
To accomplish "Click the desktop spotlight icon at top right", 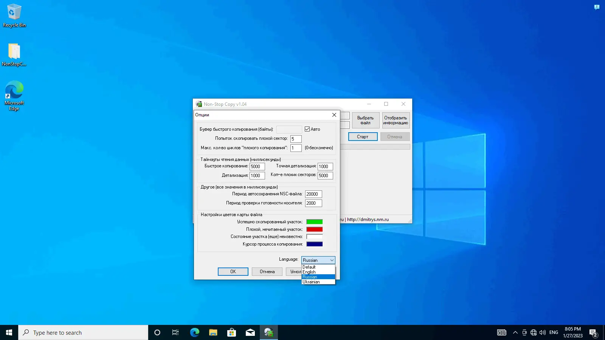I will click(597, 7).
